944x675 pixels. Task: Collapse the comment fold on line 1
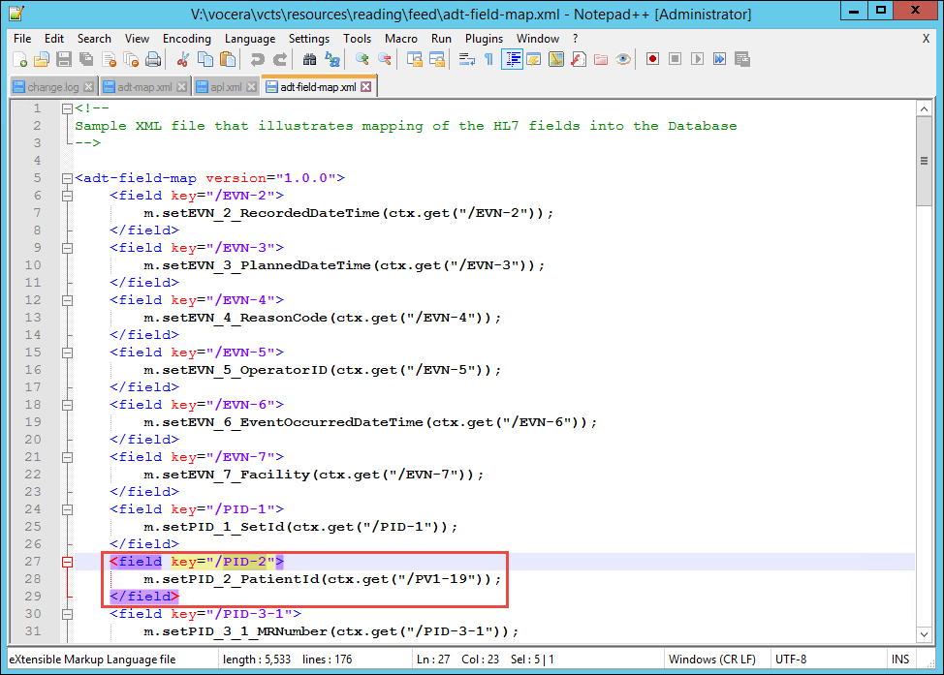[x=67, y=108]
